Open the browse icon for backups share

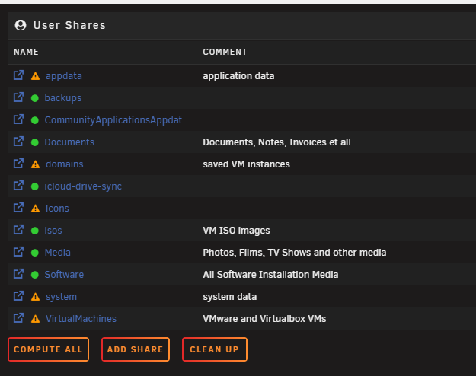18,97
